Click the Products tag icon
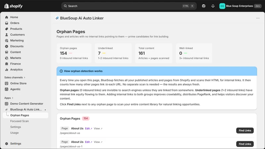Image resolution: width=265 pixels, height=149 pixels. [7, 29]
